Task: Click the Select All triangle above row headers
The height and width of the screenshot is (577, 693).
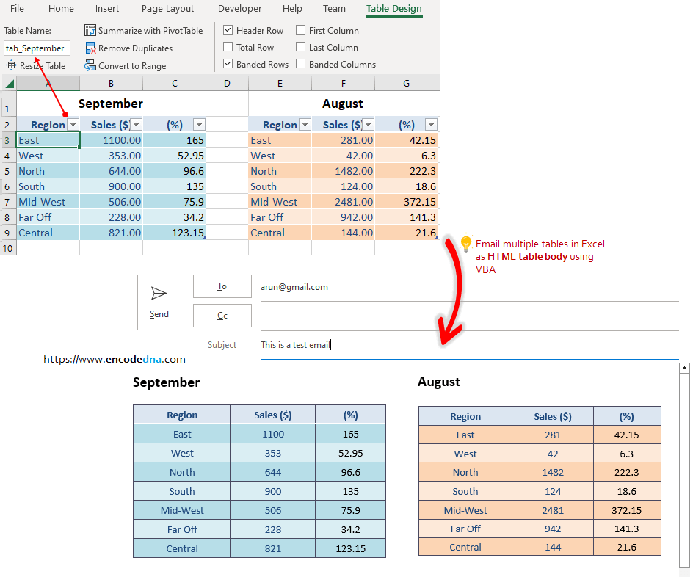Action: (x=9, y=83)
